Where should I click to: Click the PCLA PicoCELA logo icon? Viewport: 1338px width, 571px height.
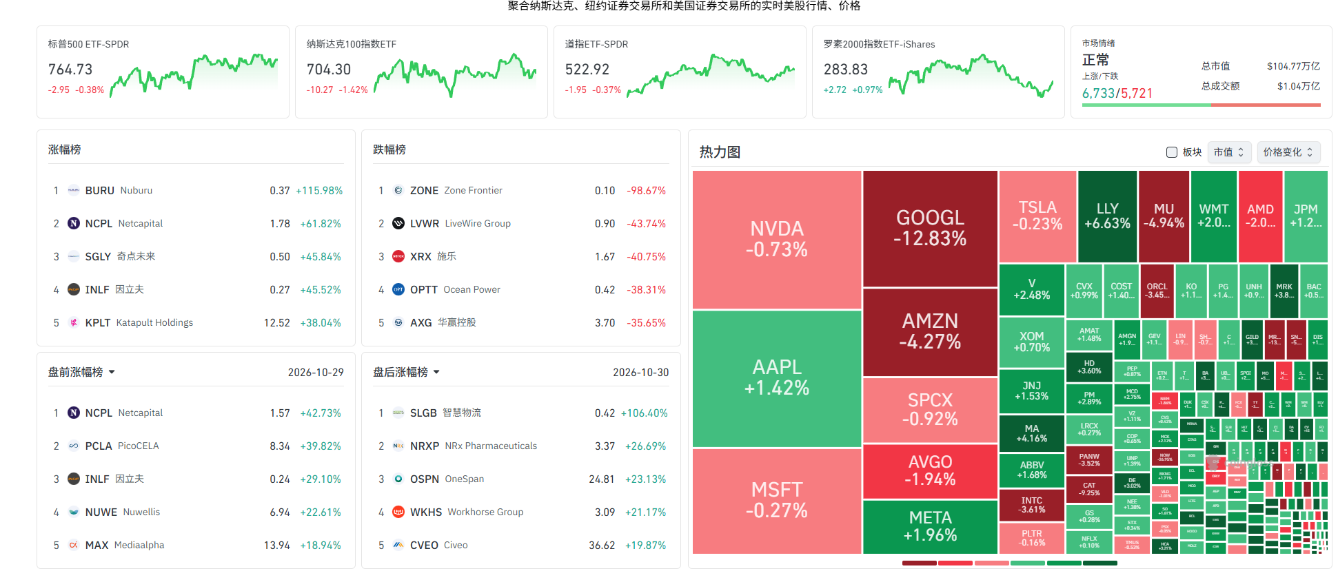coord(74,446)
